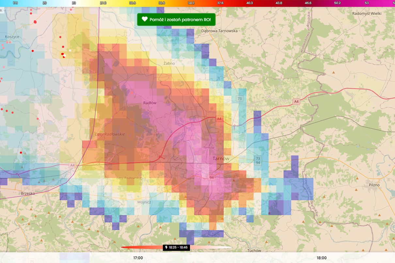Image resolution: width=395 pixels, height=263 pixels.
Task: Click the 18:00 mark on the timeline
Action: click(x=322, y=258)
